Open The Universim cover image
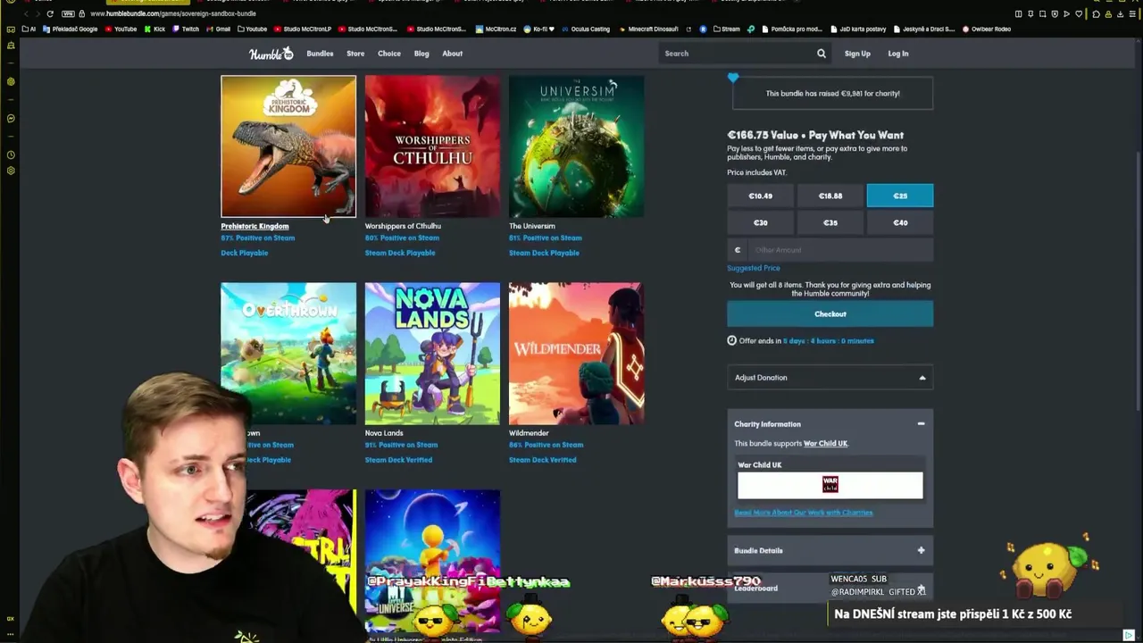1143x643 pixels. pyautogui.click(x=576, y=146)
